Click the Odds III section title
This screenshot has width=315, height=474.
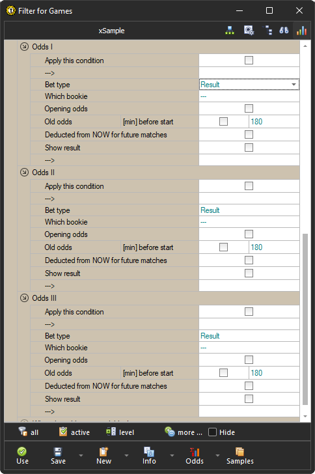[x=44, y=298]
